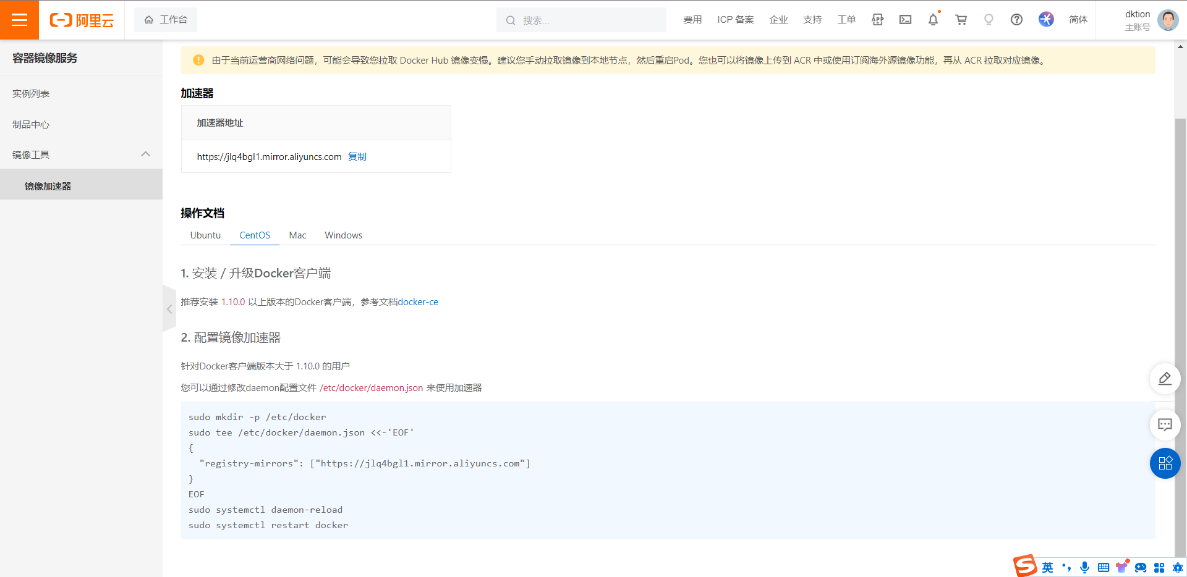Open the Sogou game controller icon
1187x577 pixels.
tap(1141, 567)
